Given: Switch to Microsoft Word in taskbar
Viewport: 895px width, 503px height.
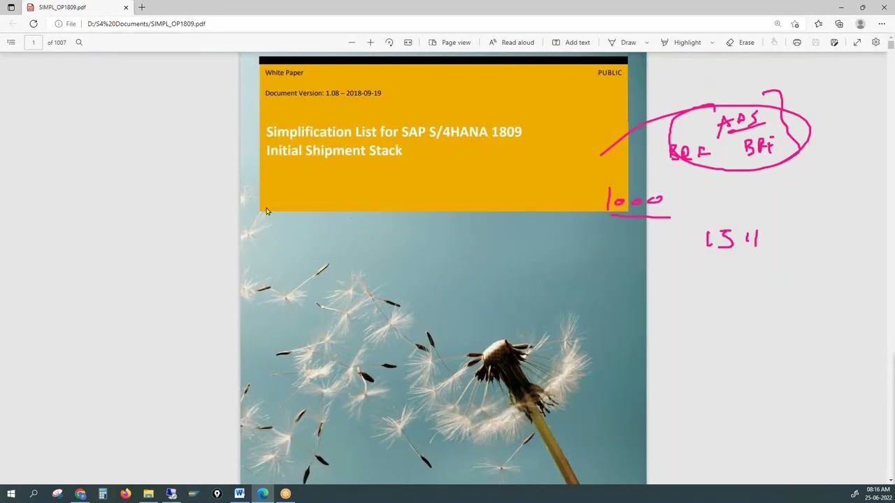Looking at the screenshot, I should pos(240,494).
